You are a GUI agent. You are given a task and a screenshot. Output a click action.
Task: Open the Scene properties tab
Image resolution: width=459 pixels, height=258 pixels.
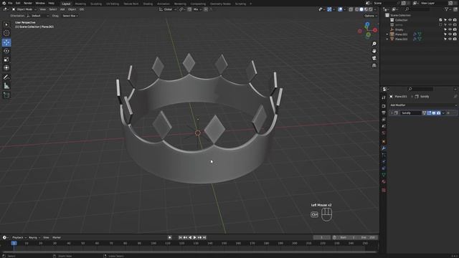(x=384, y=126)
